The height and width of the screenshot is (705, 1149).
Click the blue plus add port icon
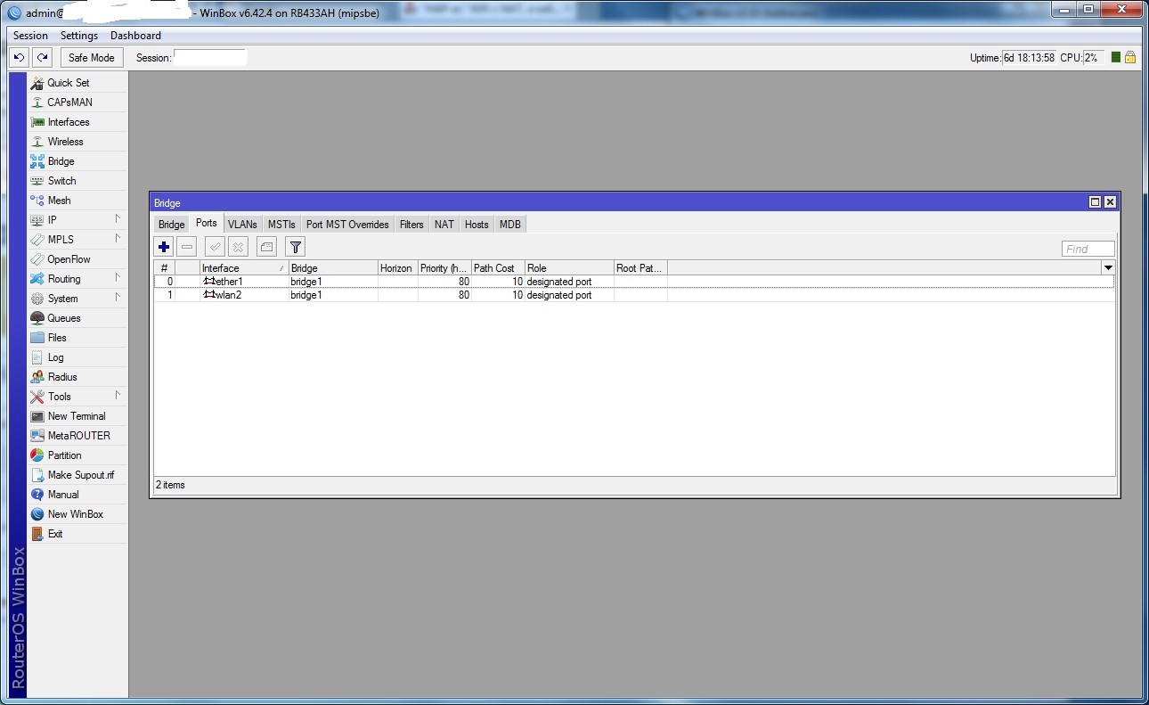[164, 247]
